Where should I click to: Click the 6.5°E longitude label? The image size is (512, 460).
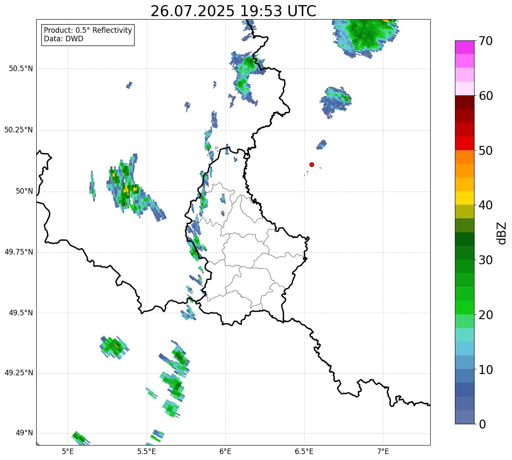(x=304, y=451)
